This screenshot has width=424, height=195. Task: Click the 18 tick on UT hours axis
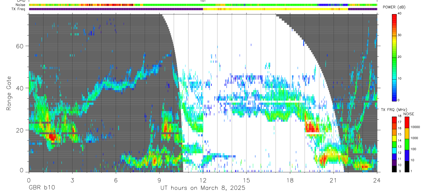pos(290,180)
